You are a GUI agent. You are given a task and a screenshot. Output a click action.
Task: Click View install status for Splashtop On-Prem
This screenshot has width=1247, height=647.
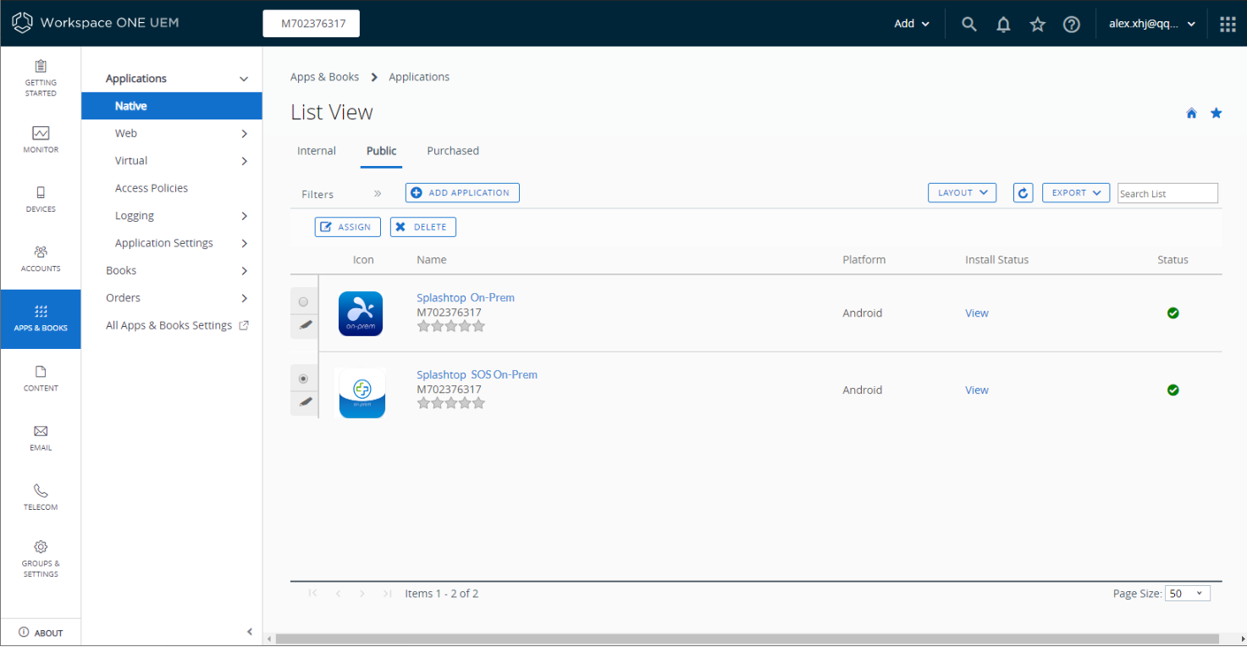coord(977,313)
